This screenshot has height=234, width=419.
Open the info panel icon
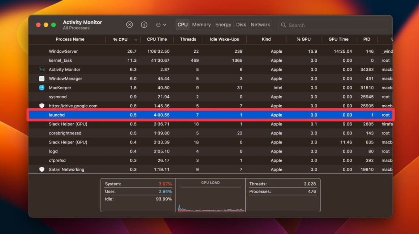click(x=144, y=25)
